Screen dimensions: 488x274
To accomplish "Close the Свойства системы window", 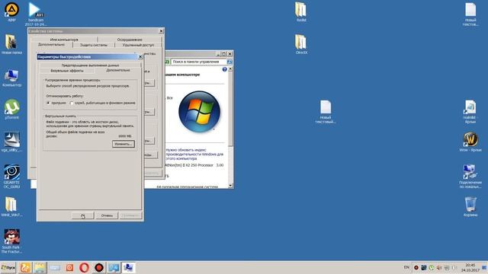I will [161, 31].
